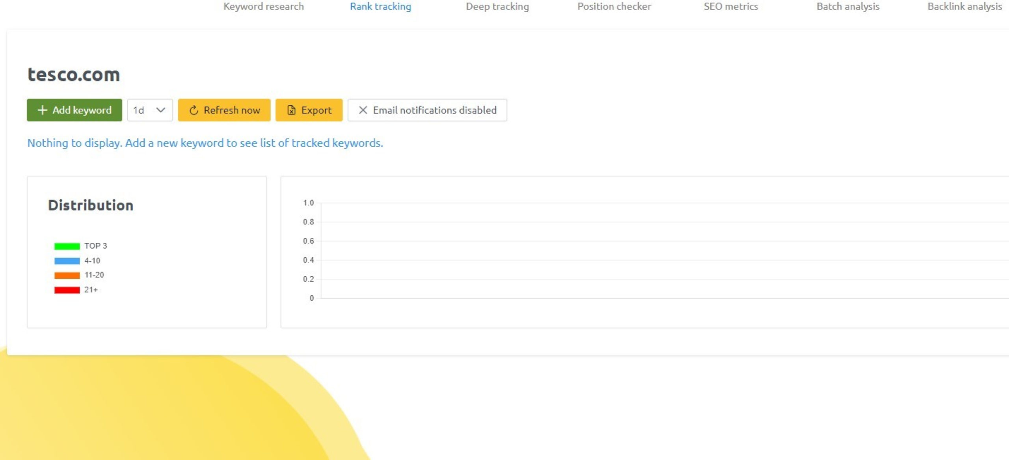
Task: Click the Refresh now button
Action: [x=224, y=110]
